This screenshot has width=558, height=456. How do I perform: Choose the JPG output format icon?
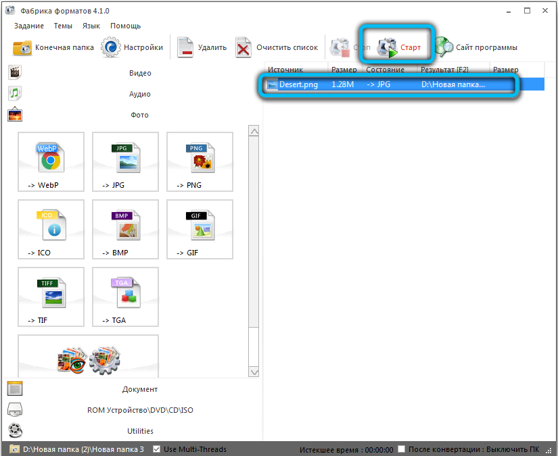point(126,161)
